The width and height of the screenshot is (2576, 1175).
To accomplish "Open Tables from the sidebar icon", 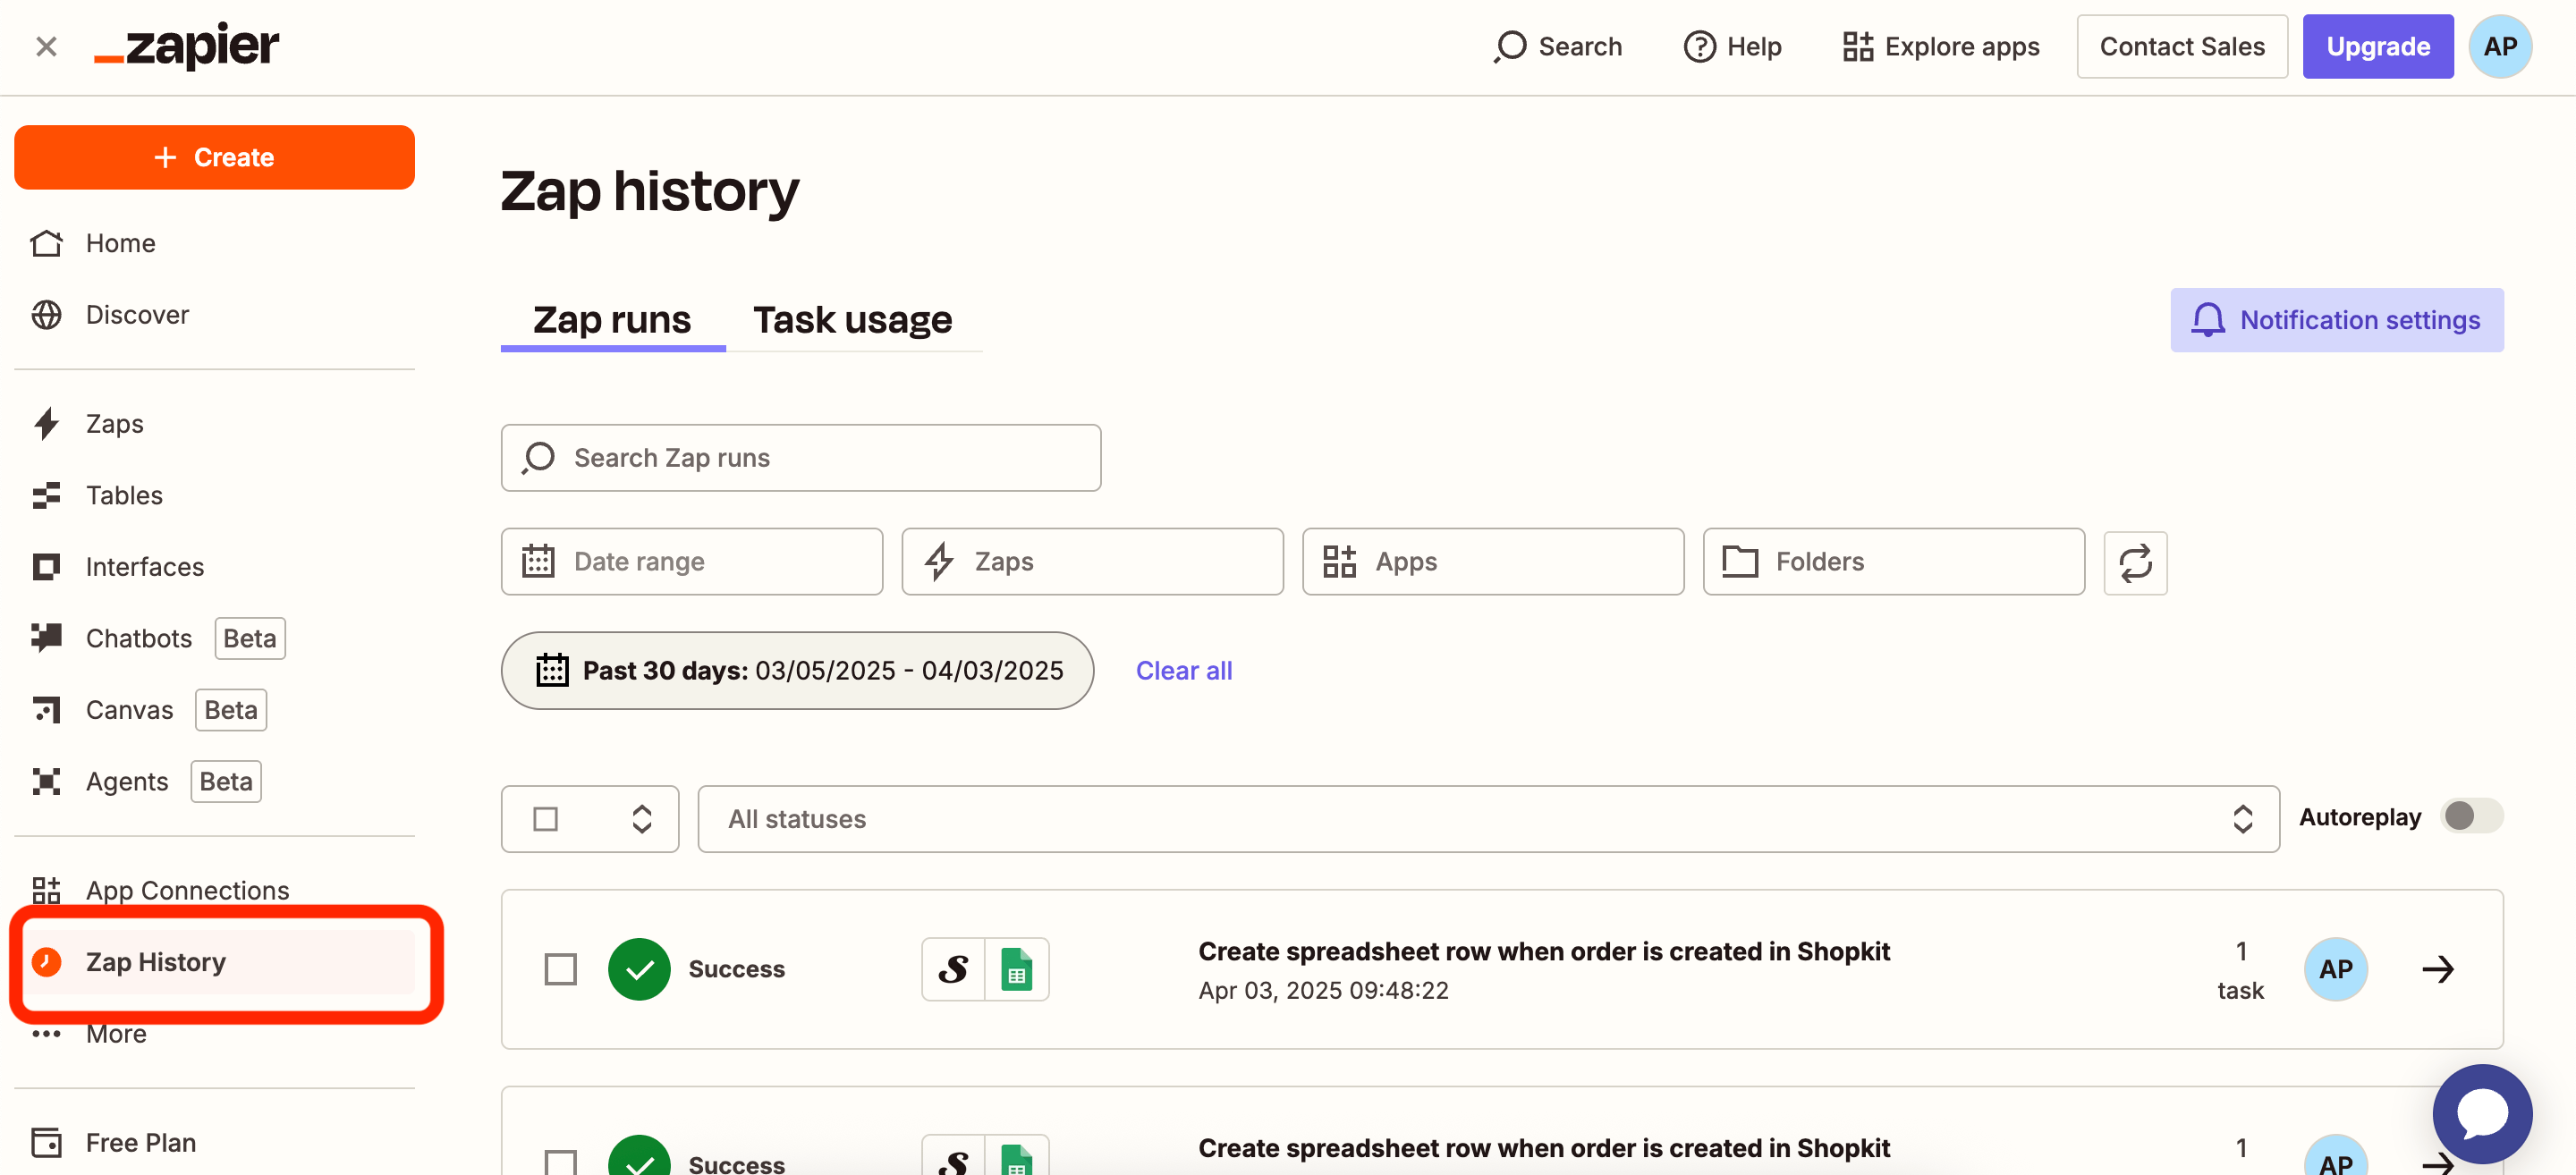I will (x=46, y=495).
